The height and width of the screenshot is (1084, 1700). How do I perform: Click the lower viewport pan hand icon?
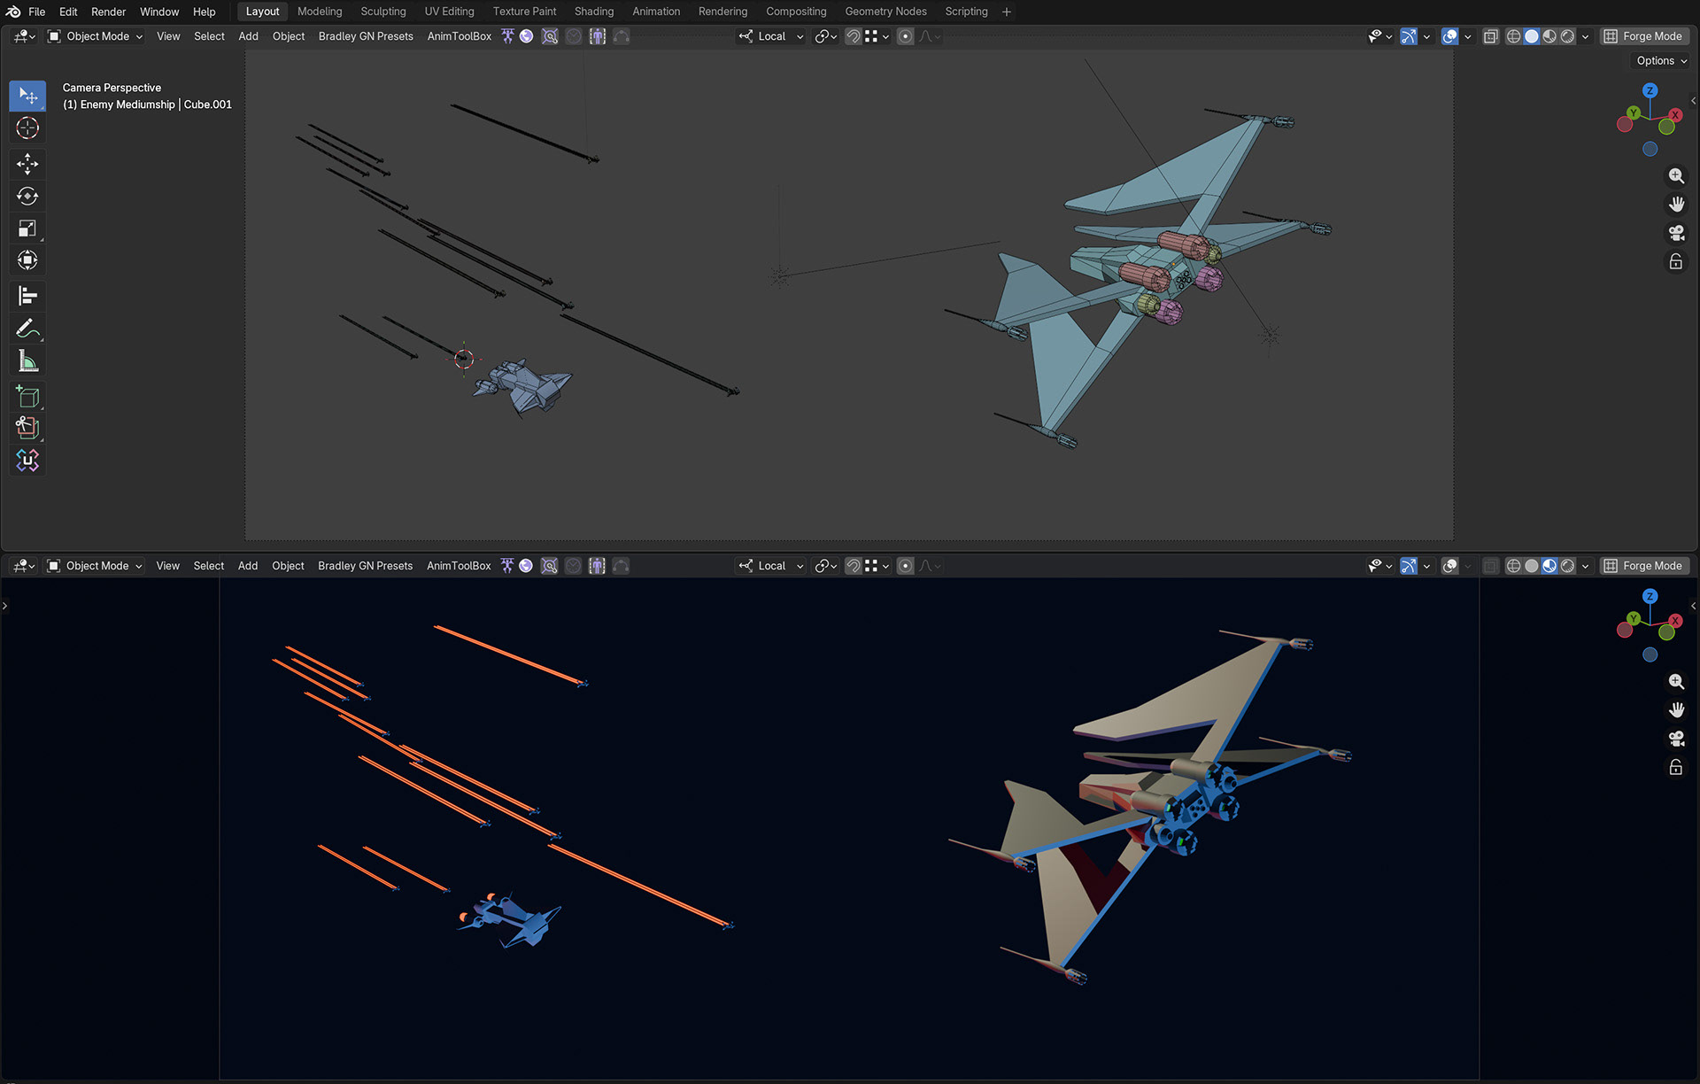1676,710
